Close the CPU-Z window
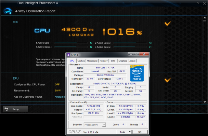Image resolution: width=208 pixels, height=136 pixels. 144,54
